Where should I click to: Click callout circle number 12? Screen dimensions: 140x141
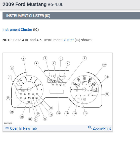click(x=107, y=94)
